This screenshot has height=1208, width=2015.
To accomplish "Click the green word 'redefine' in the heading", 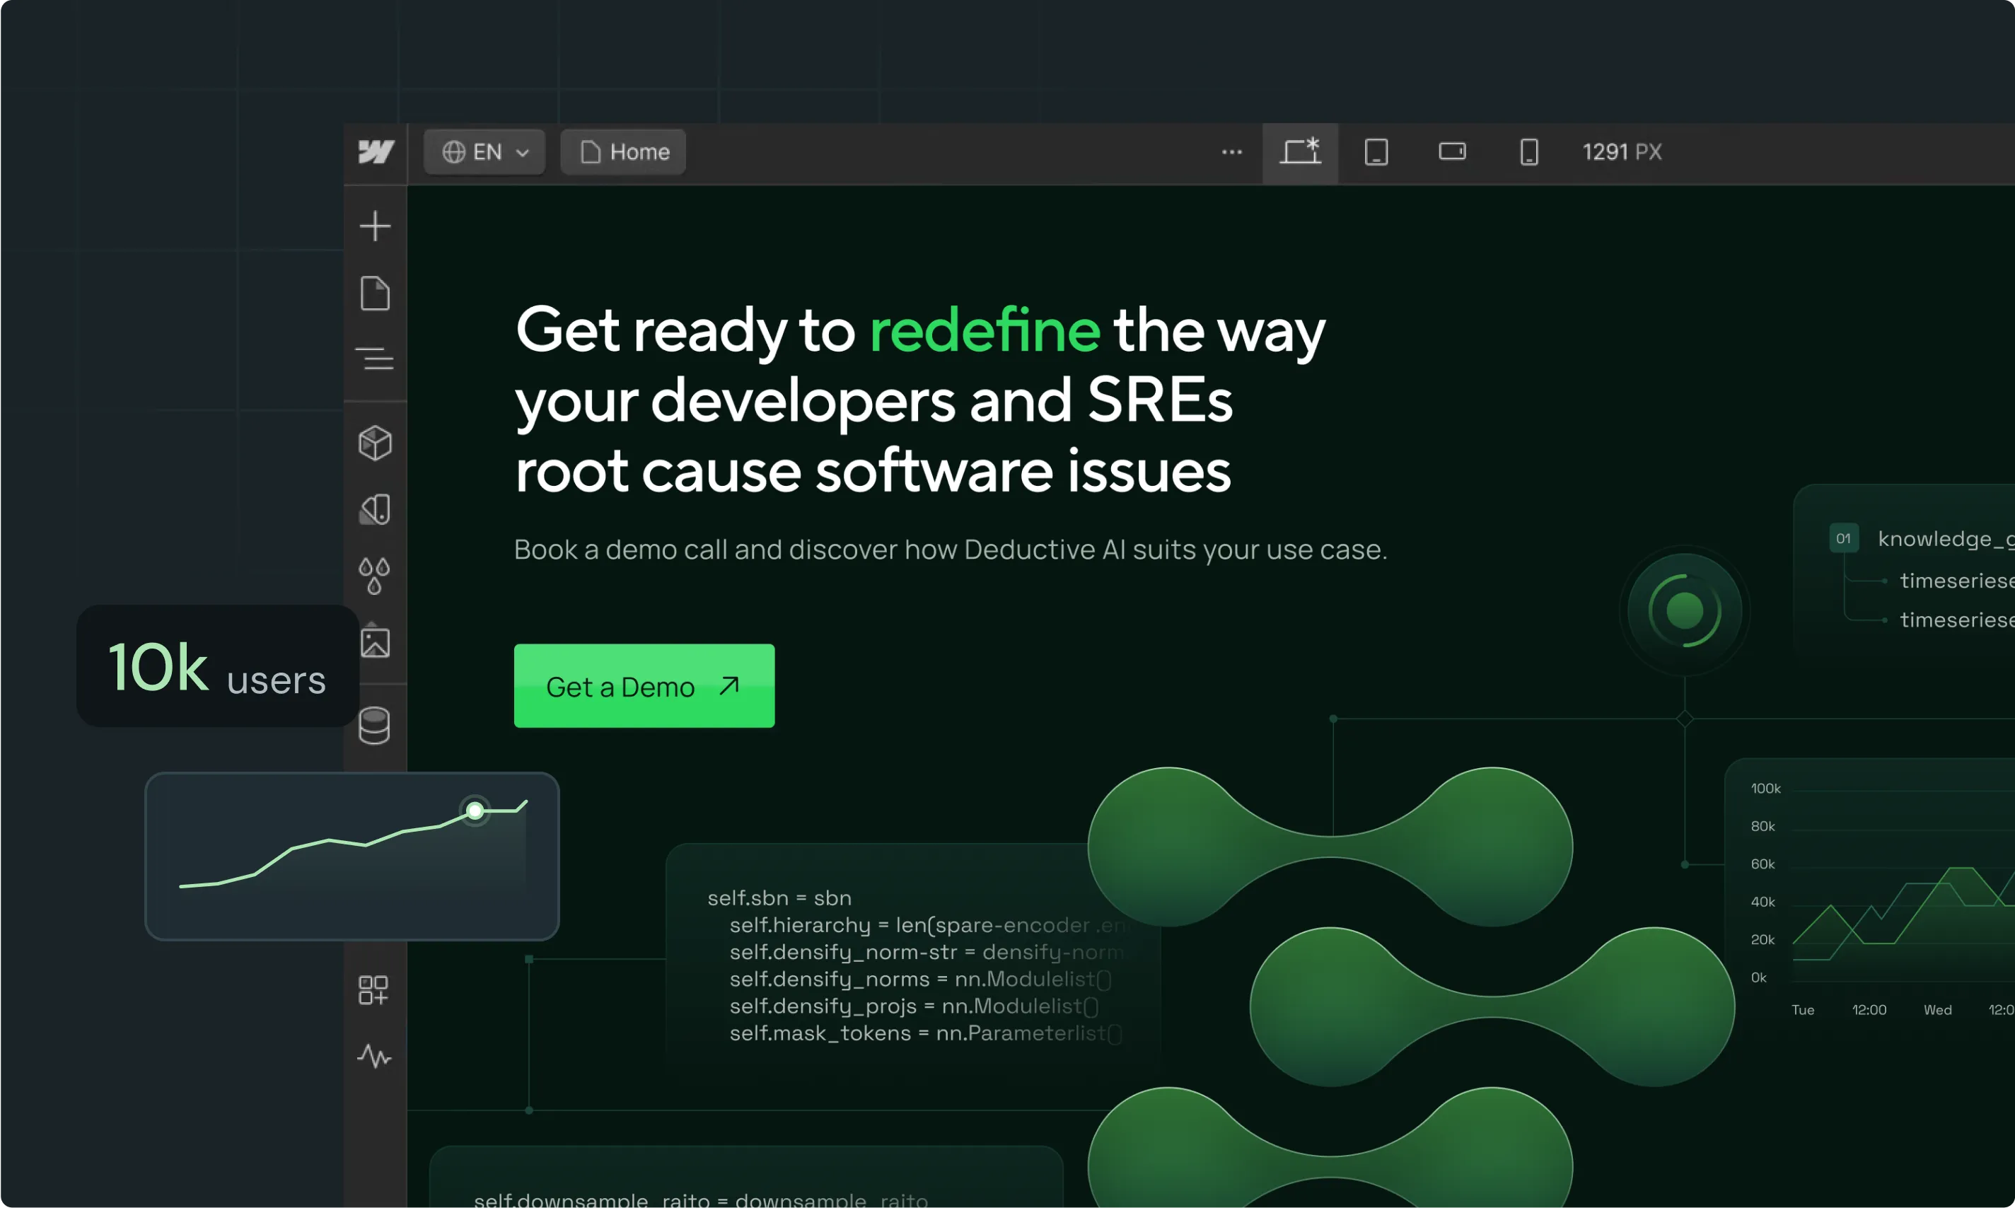I will [985, 330].
